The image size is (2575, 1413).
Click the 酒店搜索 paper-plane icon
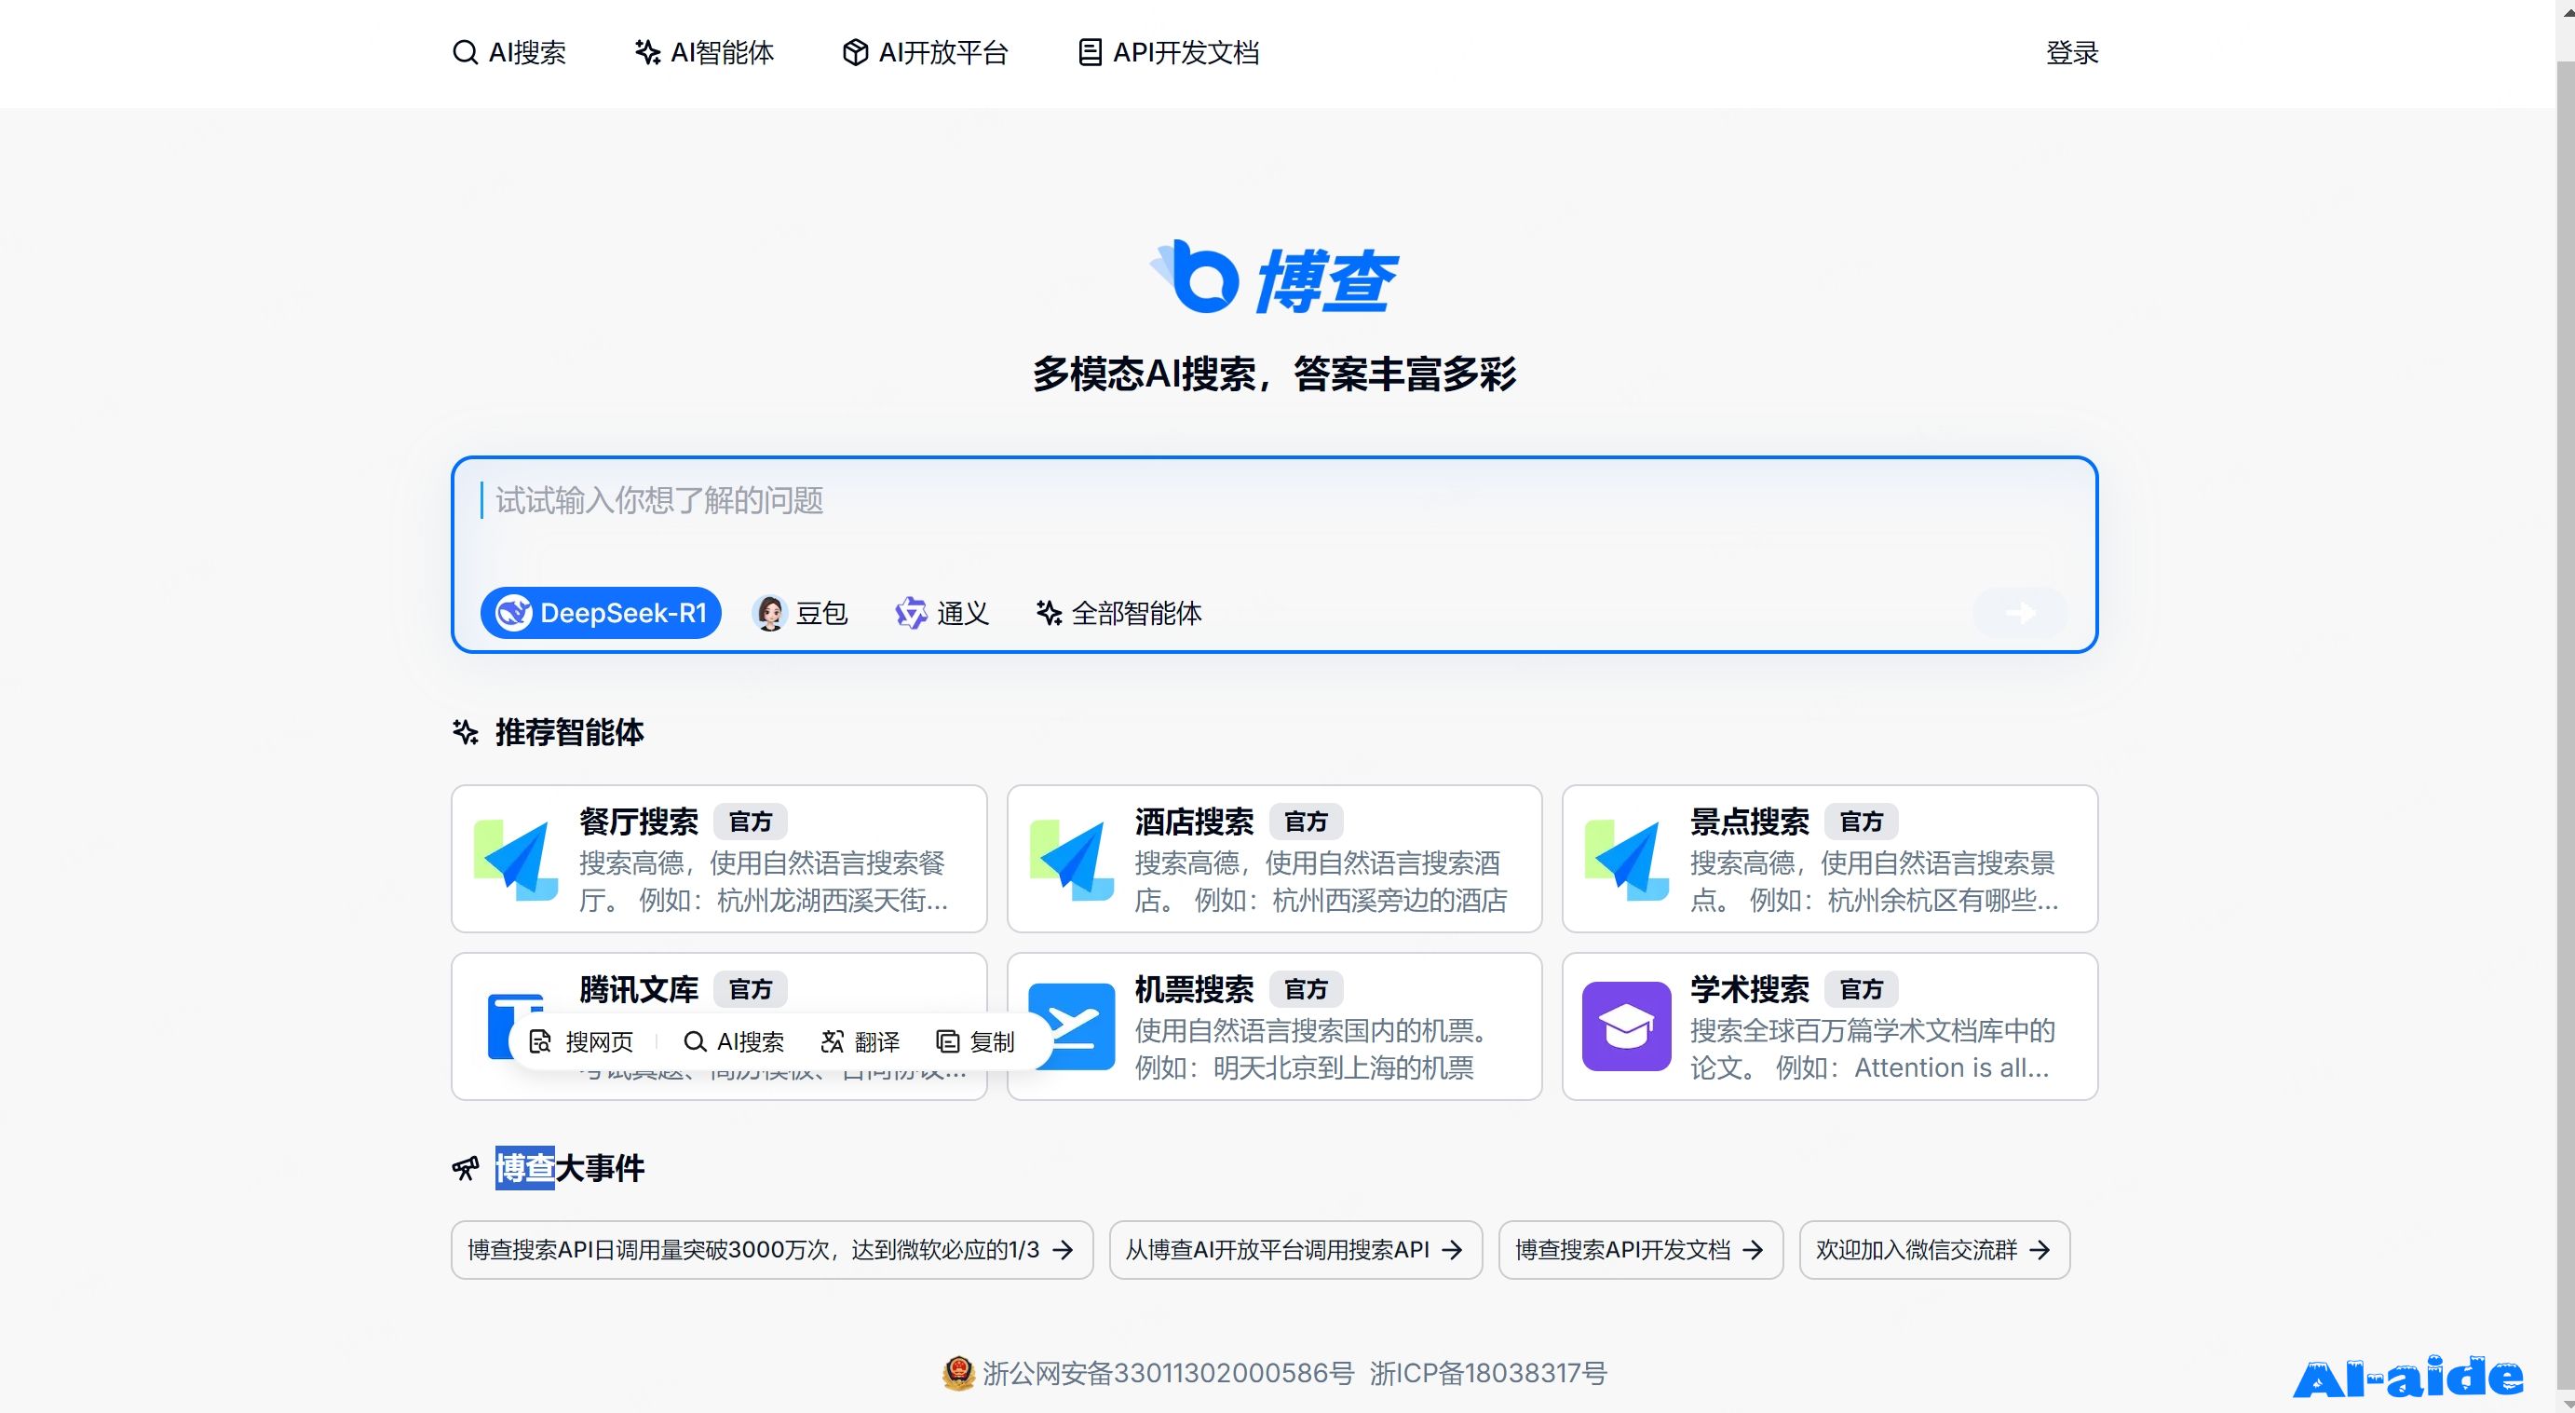1072,860
